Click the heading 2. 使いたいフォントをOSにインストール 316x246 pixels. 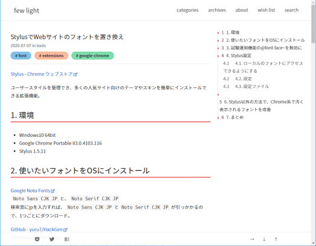coord(80,171)
